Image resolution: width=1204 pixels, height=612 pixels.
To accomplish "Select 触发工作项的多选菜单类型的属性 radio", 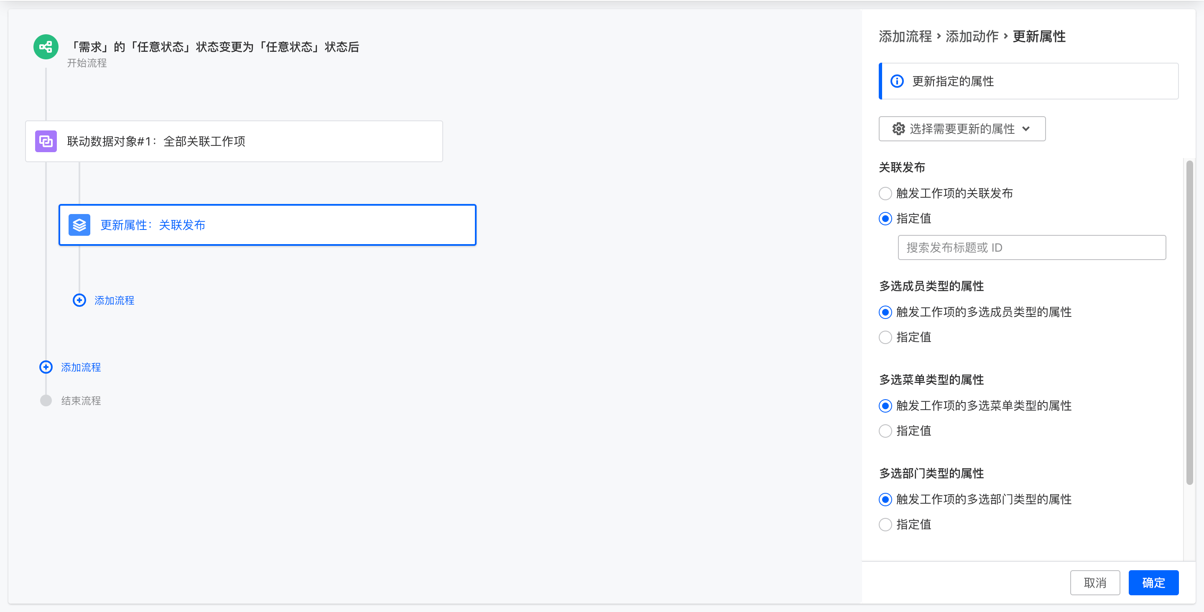I will pos(885,405).
